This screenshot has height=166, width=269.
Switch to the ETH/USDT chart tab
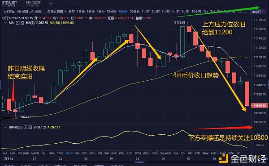coord(33,3)
